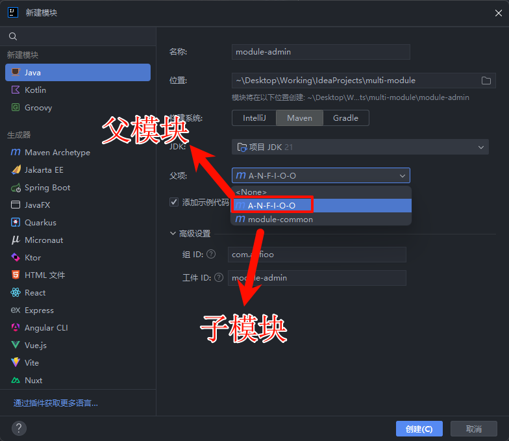The width and height of the screenshot is (509, 441).
Task: Switch build system to IntelliJ
Action: click(255, 118)
